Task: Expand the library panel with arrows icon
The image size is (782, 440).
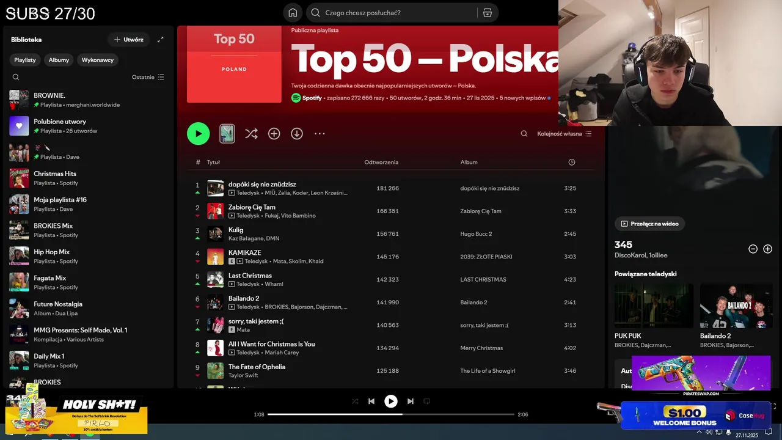Action: click(x=161, y=40)
